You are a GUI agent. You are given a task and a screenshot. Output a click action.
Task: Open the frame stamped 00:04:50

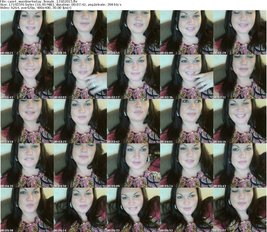pyautogui.click(x=80, y=165)
